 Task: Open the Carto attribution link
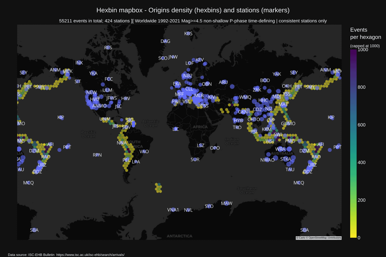[x=301, y=238]
